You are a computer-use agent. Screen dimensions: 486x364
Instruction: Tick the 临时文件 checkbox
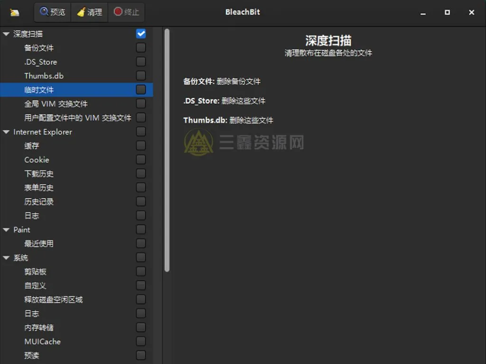[x=140, y=89]
